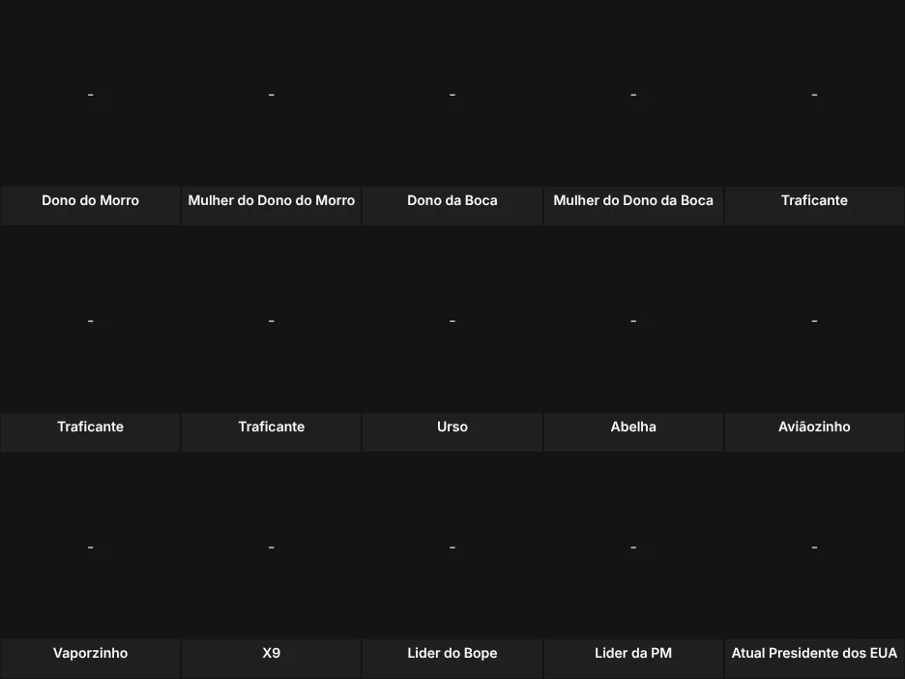Select the Atual Presidente dos EUA label

[x=814, y=653]
